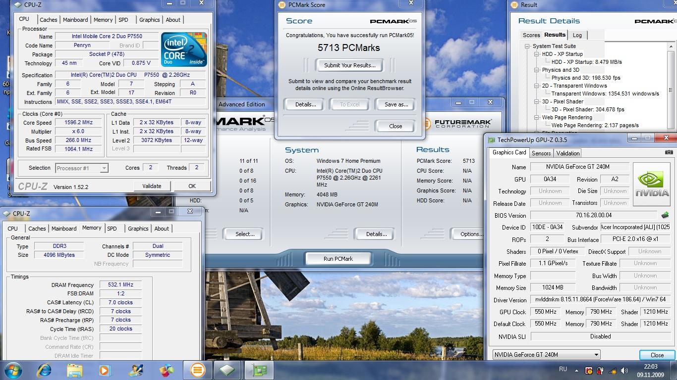The height and width of the screenshot is (380, 677).
Task: Click the PCMark Score title bar icon
Action: (x=283, y=5)
